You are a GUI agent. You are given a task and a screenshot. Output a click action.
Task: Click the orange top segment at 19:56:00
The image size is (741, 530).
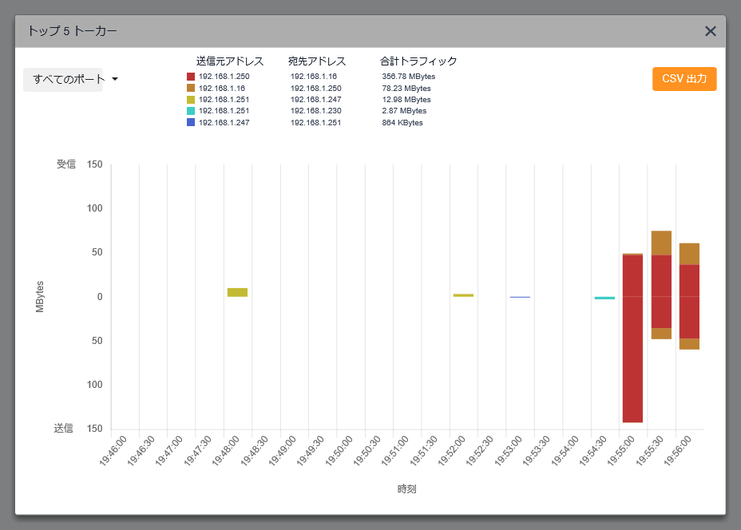click(x=689, y=254)
